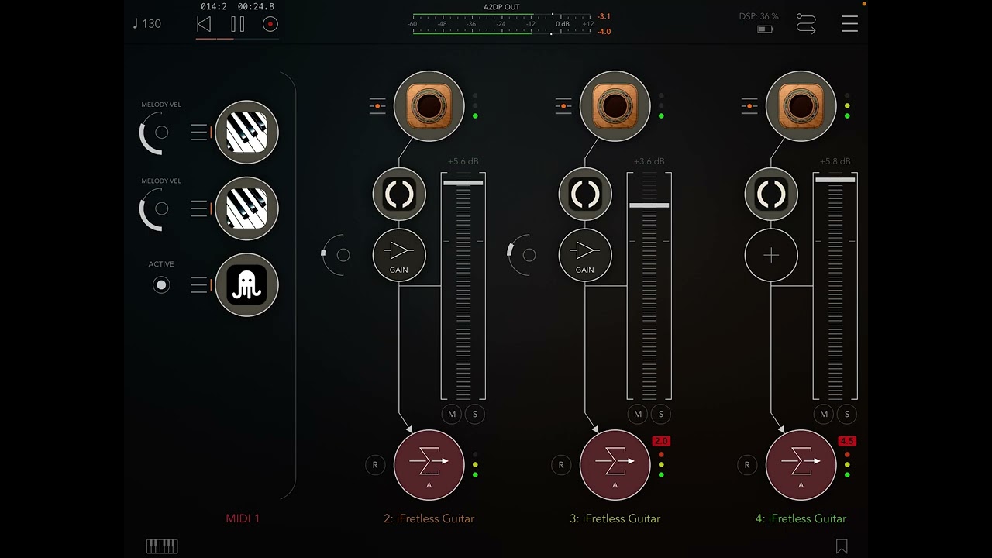The height and width of the screenshot is (558, 992).
Task: Open the octopus MIDI sequencer node
Action: point(246,284)
